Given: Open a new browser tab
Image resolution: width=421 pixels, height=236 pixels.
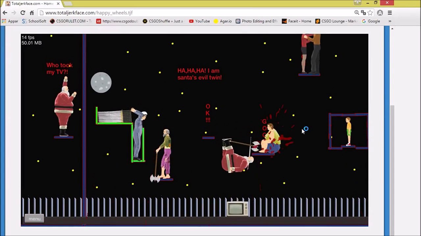Looking at the screenshot, I should click(x=68, y=4).
